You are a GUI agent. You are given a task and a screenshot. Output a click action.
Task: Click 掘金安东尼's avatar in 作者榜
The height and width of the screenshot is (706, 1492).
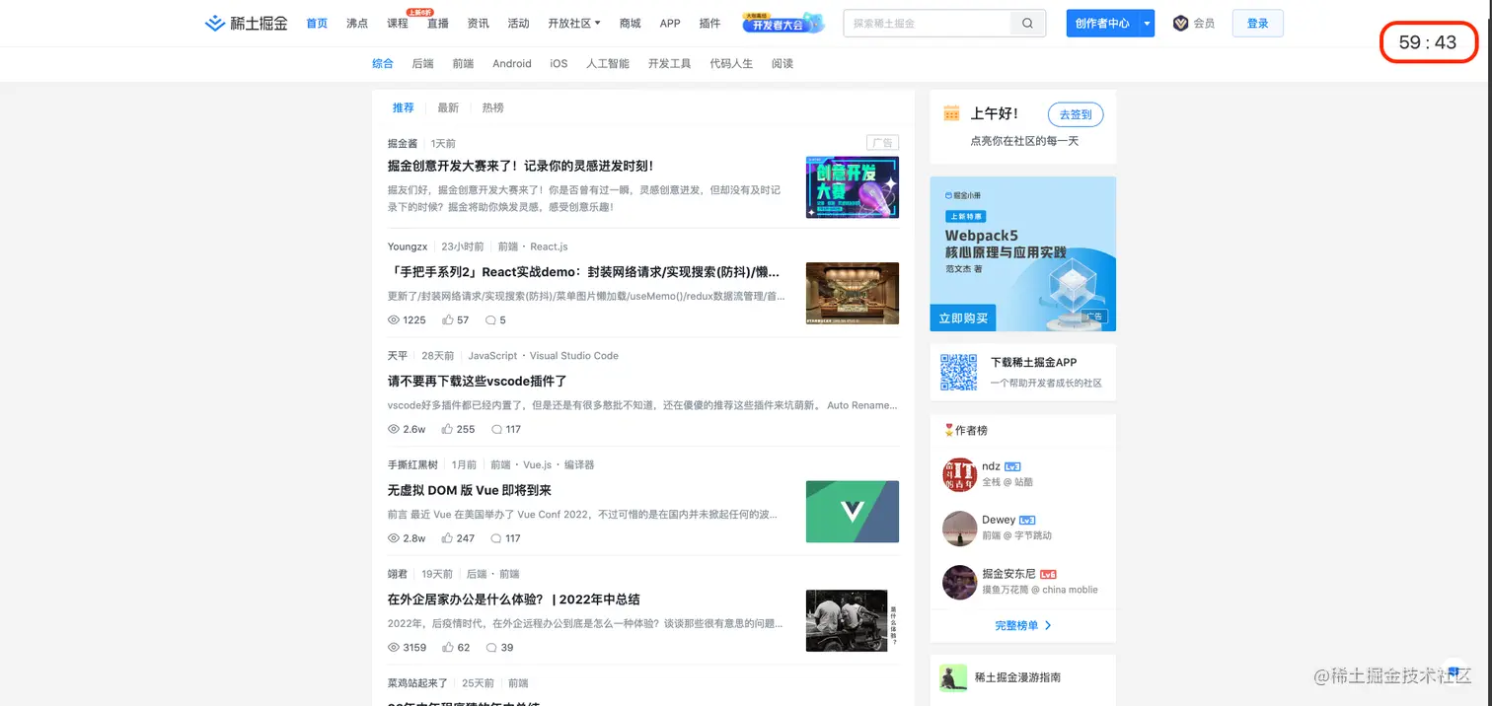tap(959, 582)
